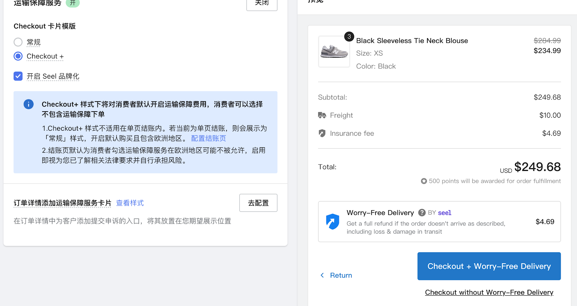Image resolution: width=577 pixels, height=306 pixels.
Task: Open the 配置结账页 link
Action: (208, 139)
